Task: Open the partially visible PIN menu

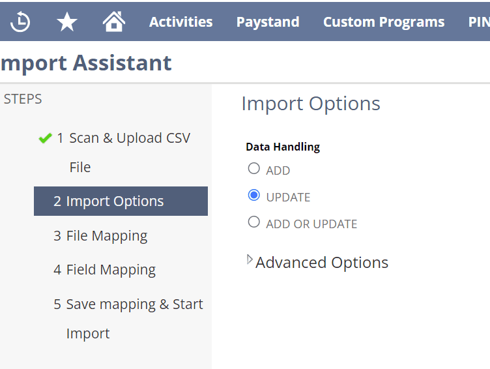Action: (479, 22)
